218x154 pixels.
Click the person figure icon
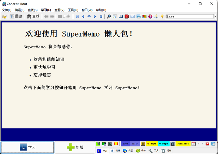click(156, 17)
